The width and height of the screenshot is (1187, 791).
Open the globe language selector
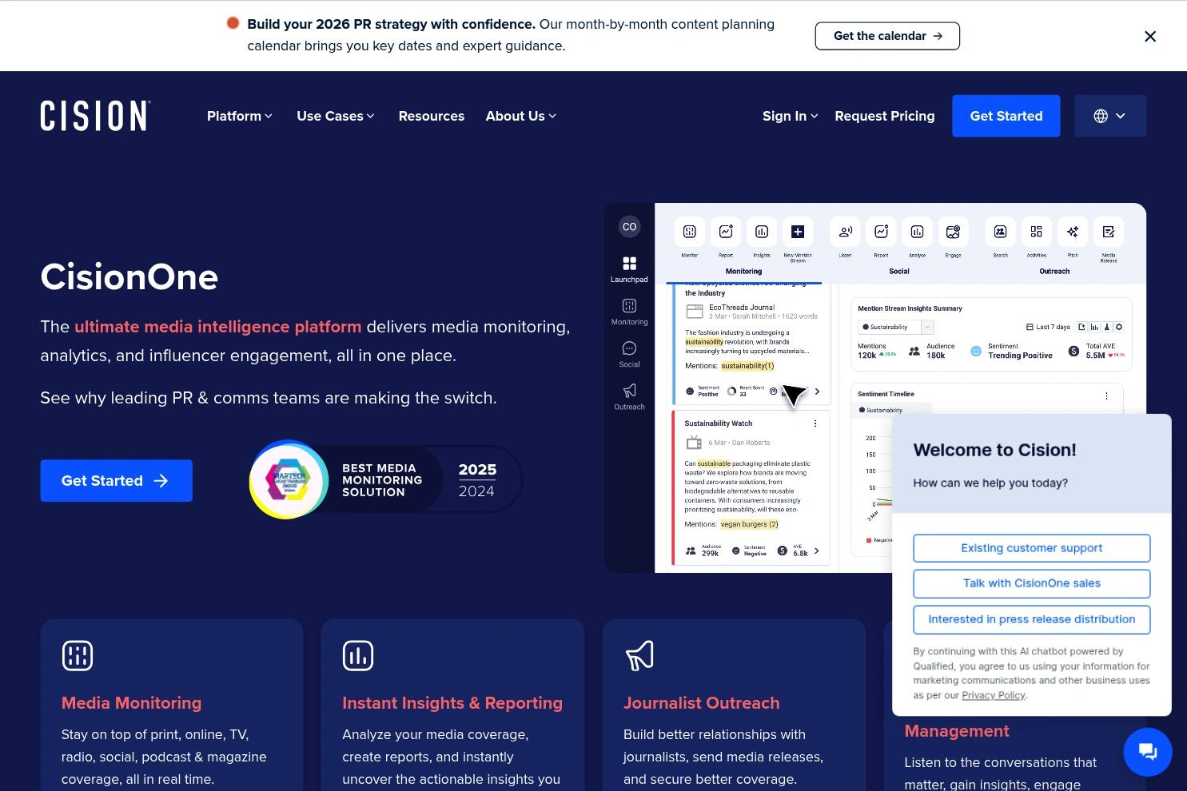[1109, 116]
